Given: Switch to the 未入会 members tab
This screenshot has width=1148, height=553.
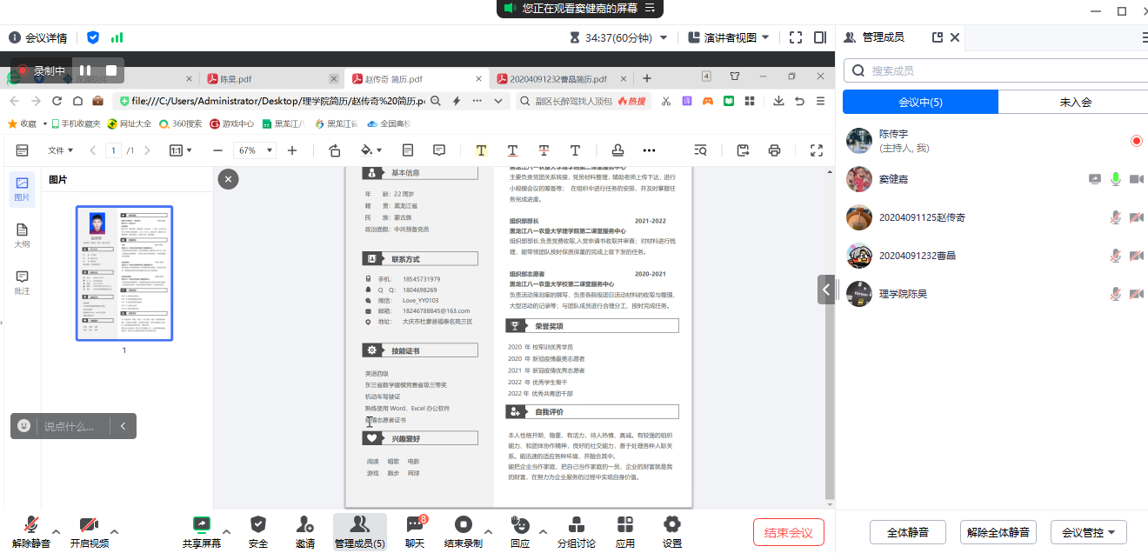Looking at the screenshot, I should (1075, 103).
